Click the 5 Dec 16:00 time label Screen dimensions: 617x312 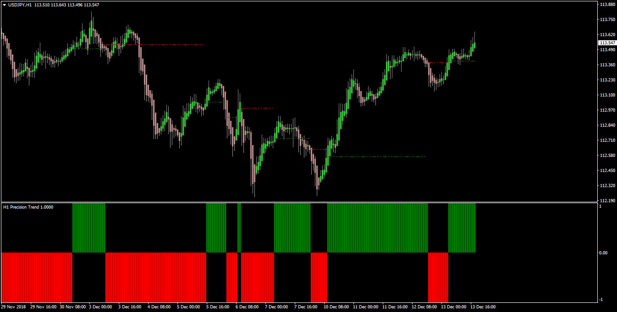coord(218,307)
